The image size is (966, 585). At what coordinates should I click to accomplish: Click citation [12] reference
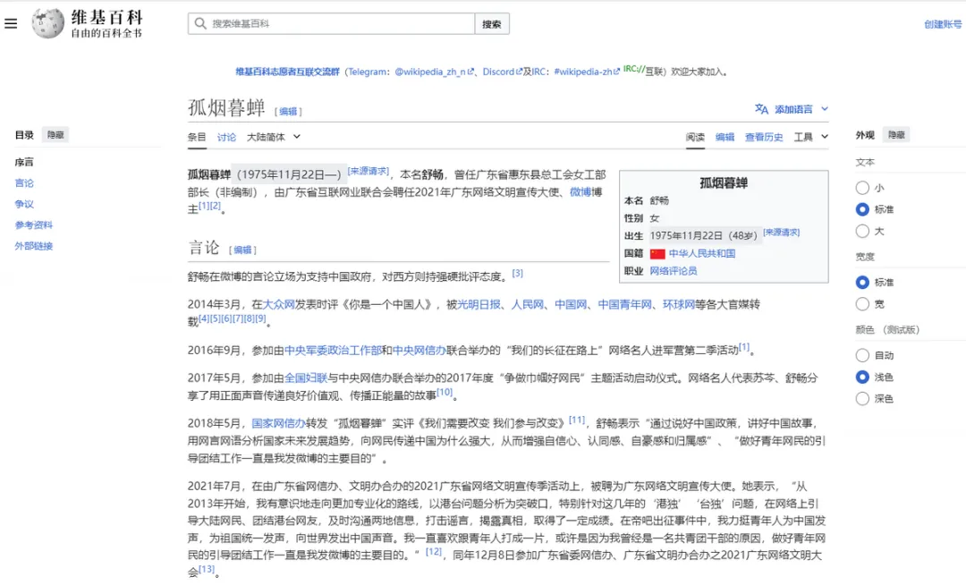click(x=434, y=552)
